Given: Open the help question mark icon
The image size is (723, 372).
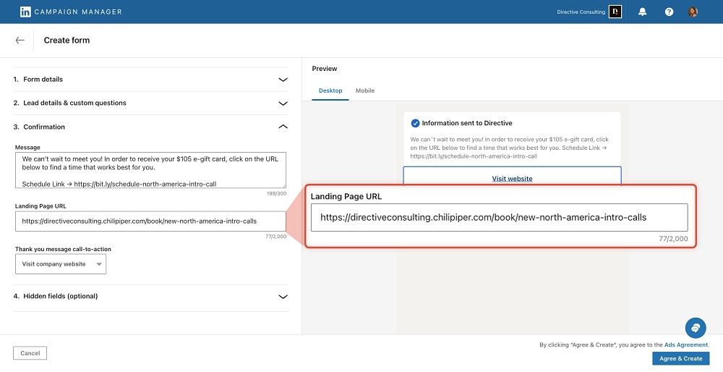Looking at the screenshot, I should 669,12.
